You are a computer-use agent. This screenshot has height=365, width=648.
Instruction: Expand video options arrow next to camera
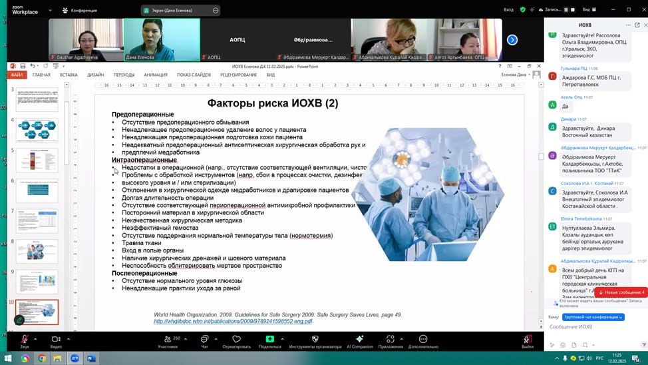pos(69,338)
